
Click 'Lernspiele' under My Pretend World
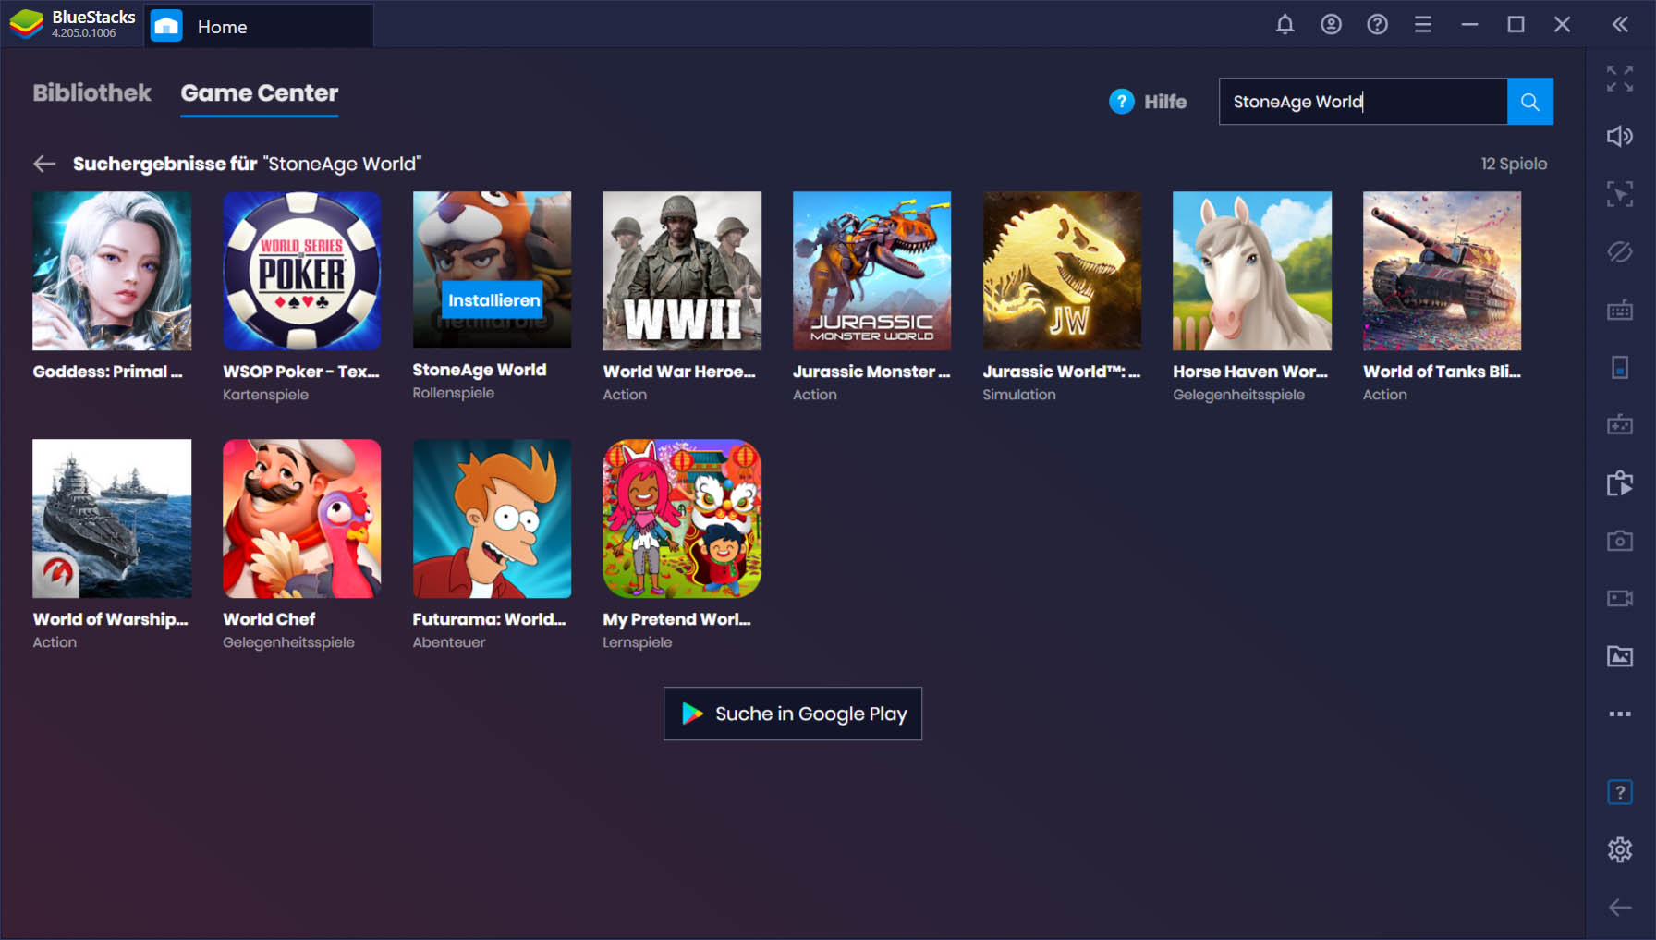coord(637,642)
